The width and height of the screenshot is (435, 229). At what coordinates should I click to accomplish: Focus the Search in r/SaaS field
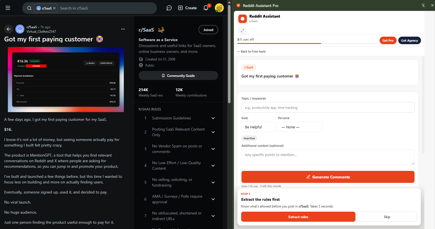(x=106, y=8)
